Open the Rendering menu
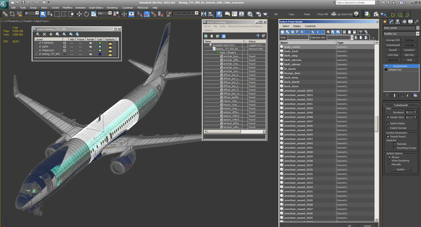Viewport: 421px width, 227px height. point(112,8)
